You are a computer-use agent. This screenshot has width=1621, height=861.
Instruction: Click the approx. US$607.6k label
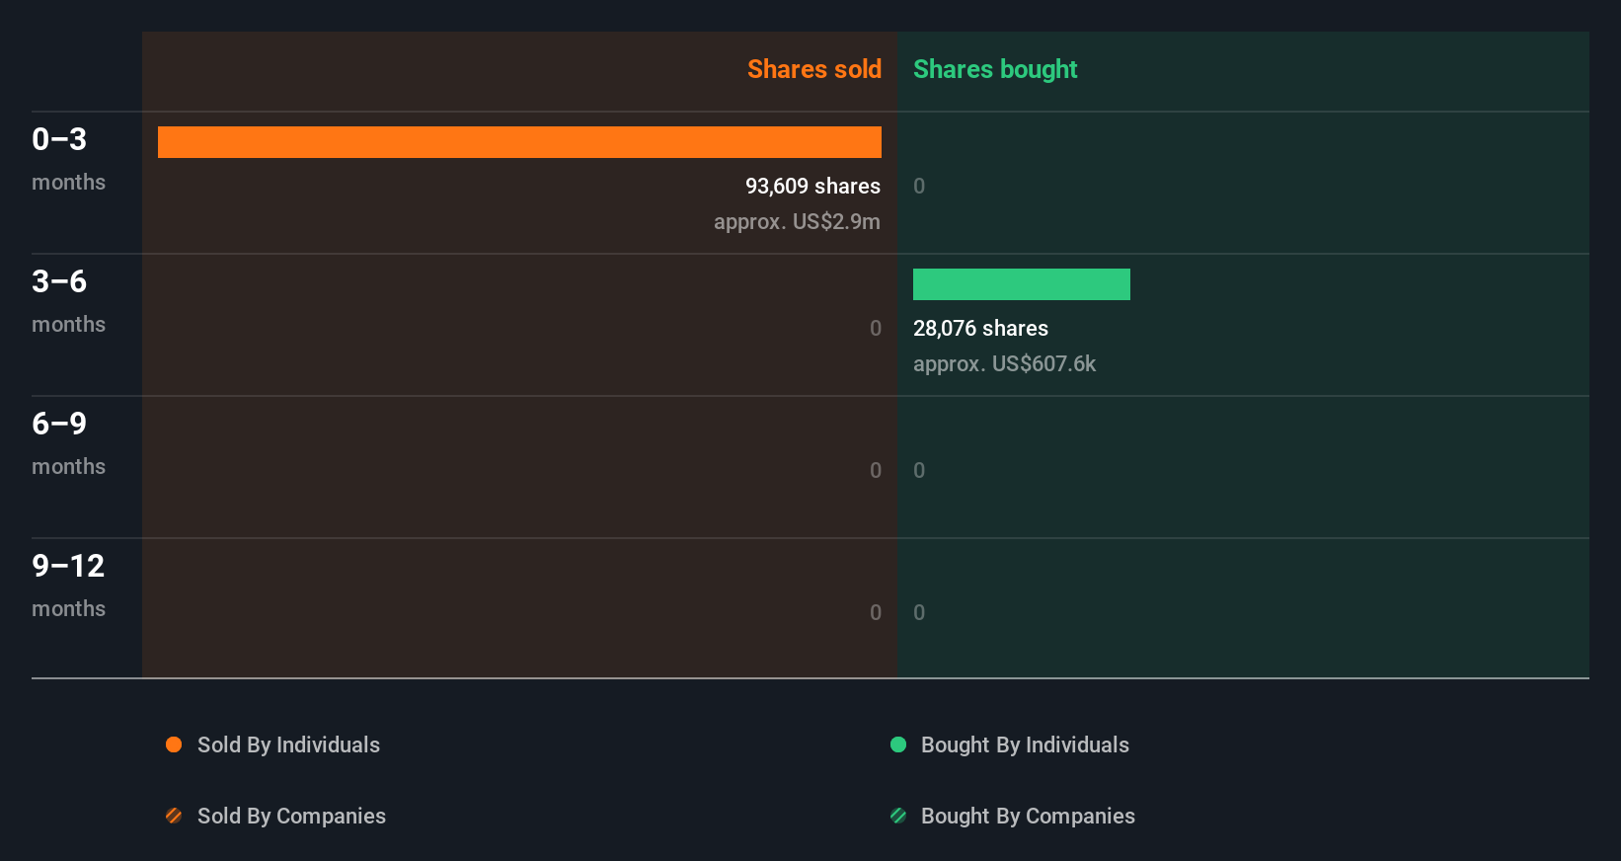[x=1004, y=363]
